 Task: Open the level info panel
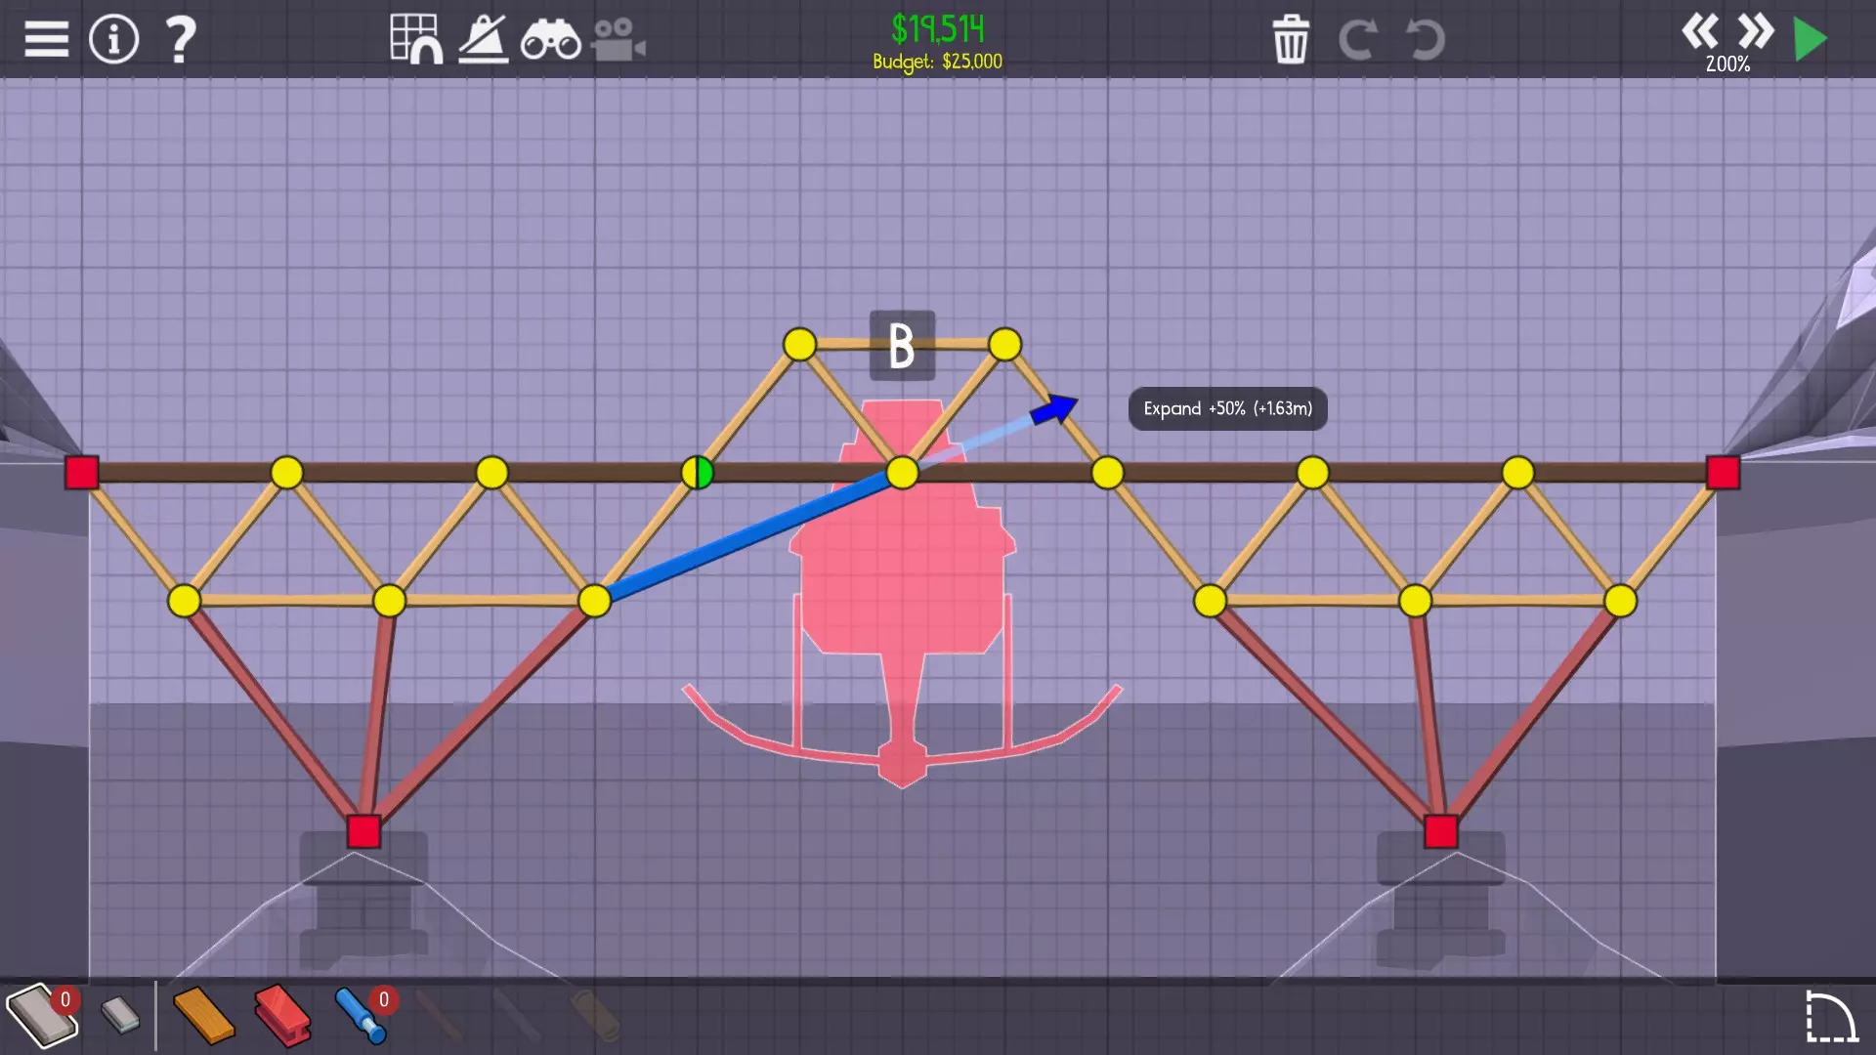coord(113,39)
